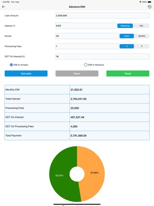Image resolution: width=154 pixels, height=206 pixels.
Task: Set the period unit to Years
Action: pyautogui.click(x=127, y=36)
